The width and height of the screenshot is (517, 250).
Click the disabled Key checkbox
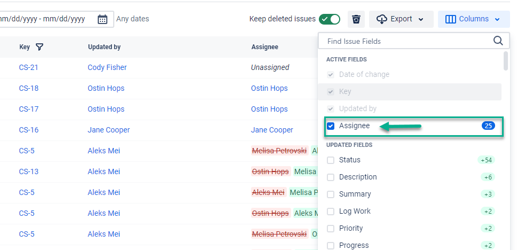tap(331, 92)
